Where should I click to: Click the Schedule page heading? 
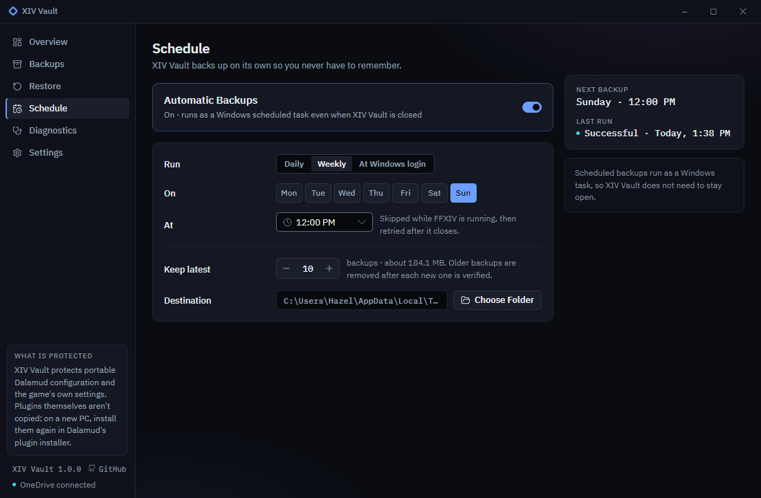[x=181, y=48]
